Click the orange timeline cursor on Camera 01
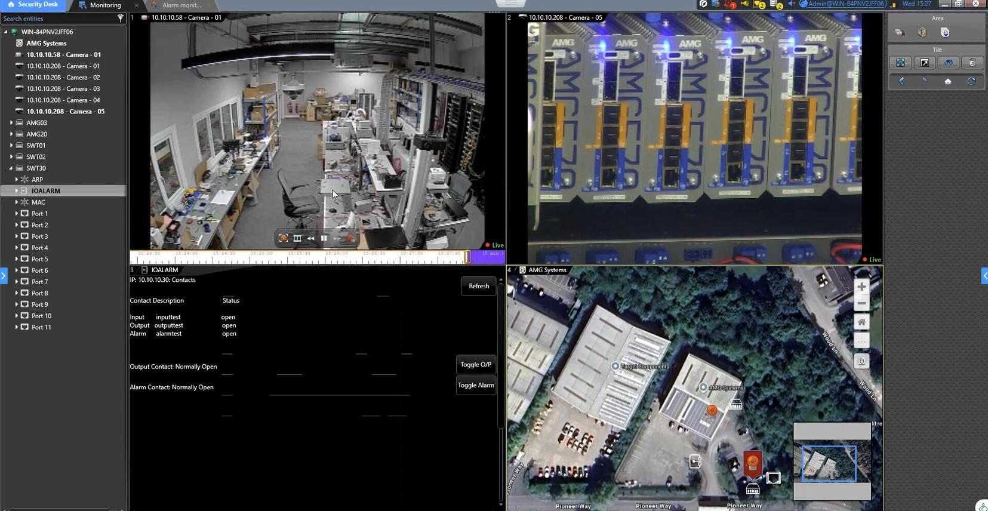Viewport: 988px width, 511px height. click(x=467, y=256)
